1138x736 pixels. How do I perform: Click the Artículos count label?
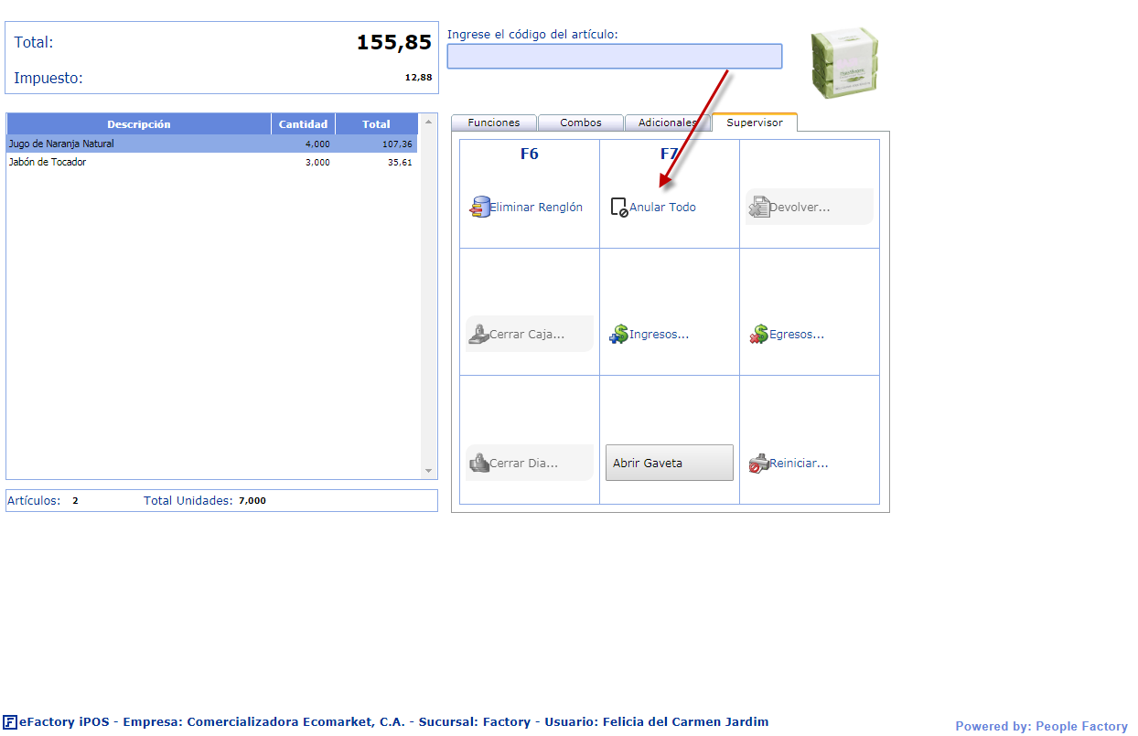34,501
